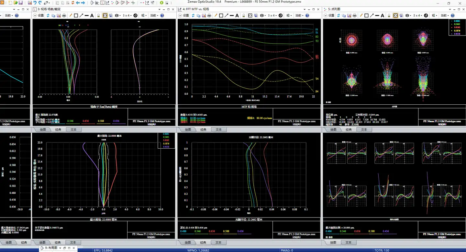Refresh the field curvature/distortion window (window 3)

(48, 16)
